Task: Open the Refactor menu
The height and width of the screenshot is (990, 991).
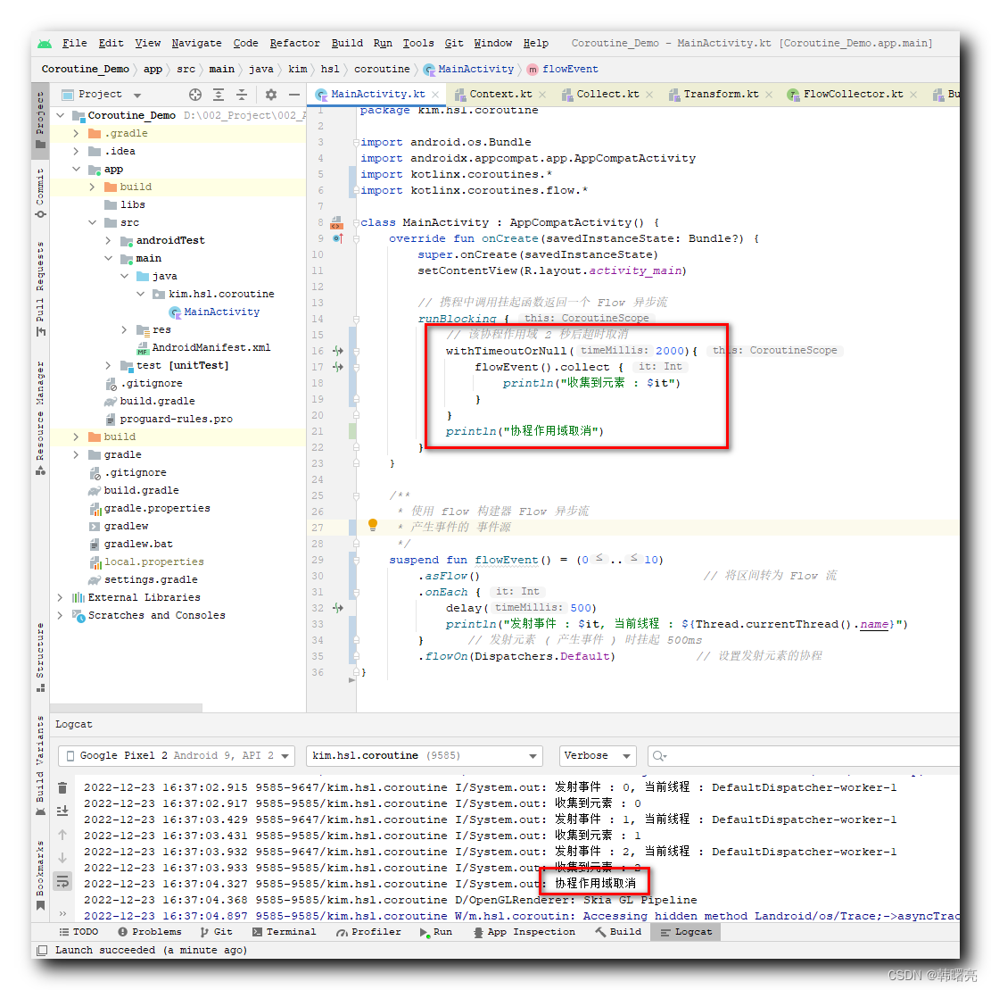Action: point(294,43)
